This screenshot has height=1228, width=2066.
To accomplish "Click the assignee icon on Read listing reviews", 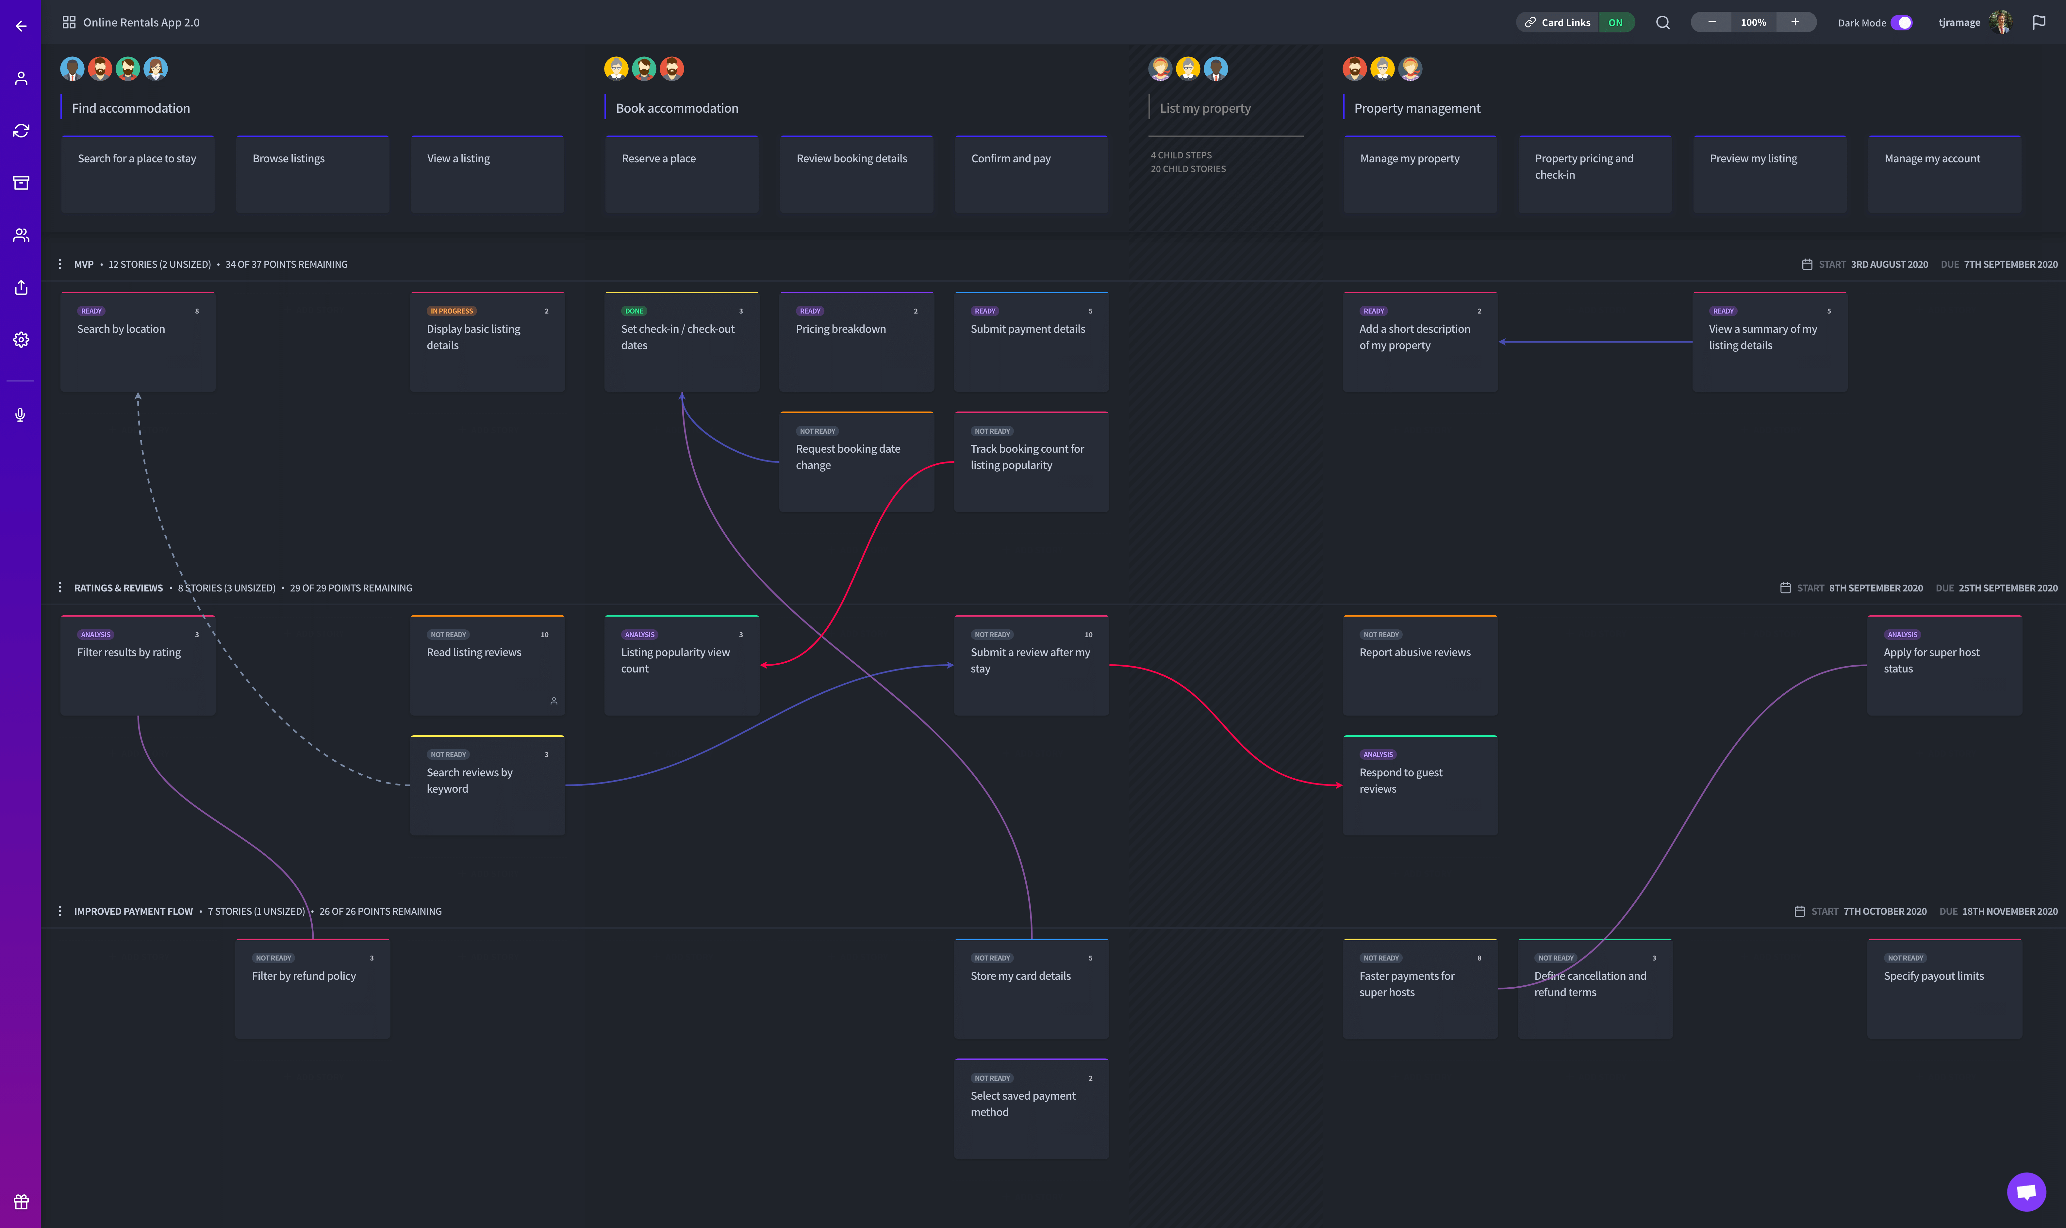I will point(554,701).
